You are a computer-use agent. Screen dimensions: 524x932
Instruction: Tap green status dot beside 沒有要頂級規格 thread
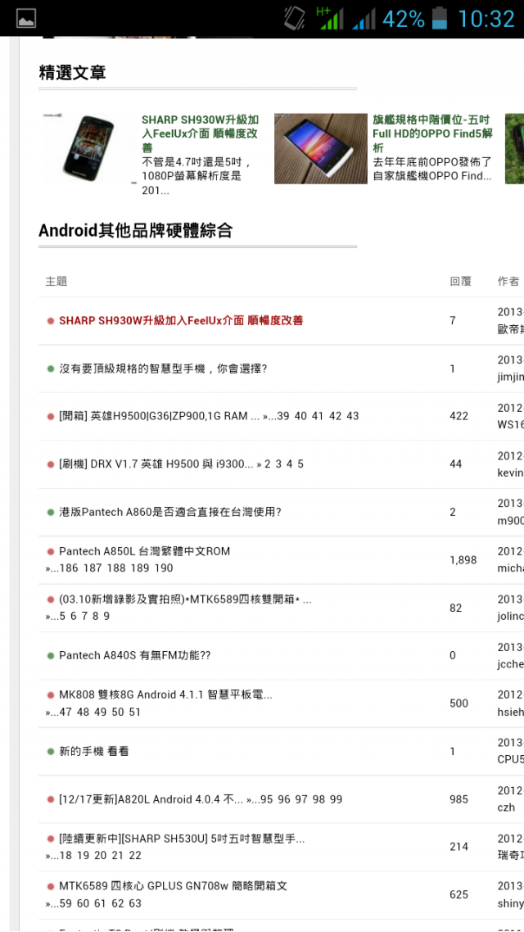pos(51,369)
